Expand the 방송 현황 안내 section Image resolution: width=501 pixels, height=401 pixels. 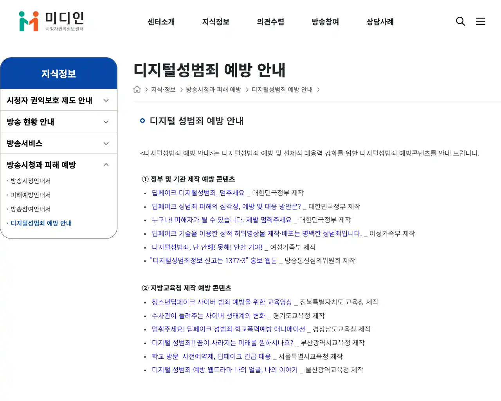pos(59,121)
